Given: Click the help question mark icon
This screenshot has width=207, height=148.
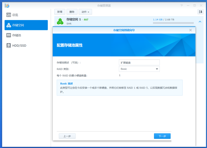Looking at the screenshot, I should [182, 6].
